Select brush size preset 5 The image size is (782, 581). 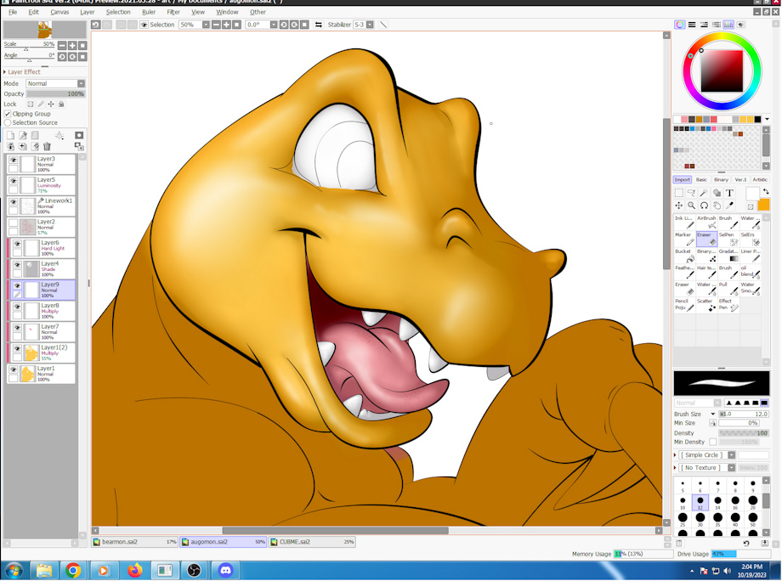(x=683, y=485)
